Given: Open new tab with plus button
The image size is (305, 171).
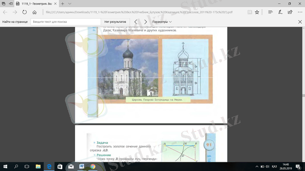Looking at the screenshot, I should (62, 3).
